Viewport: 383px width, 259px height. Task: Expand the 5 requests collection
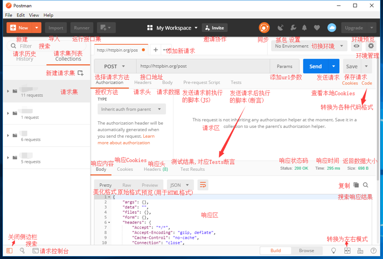pos(8,158)
